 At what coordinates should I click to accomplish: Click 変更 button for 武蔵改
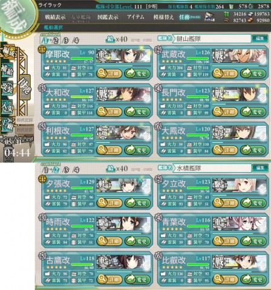pos(253,73)
